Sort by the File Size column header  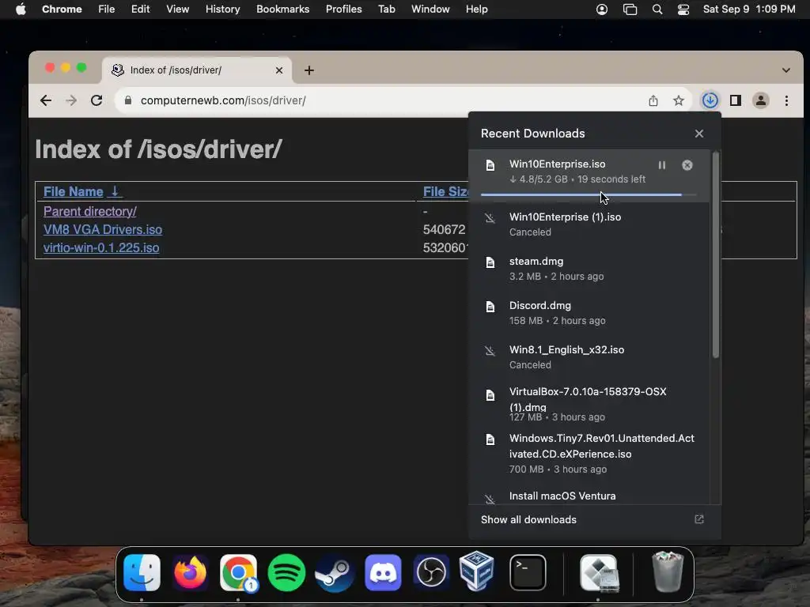click(x=446, y=191)
